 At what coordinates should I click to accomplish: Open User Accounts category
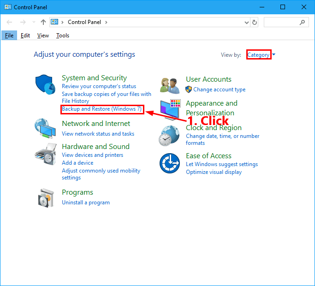[x=208, y=79]
